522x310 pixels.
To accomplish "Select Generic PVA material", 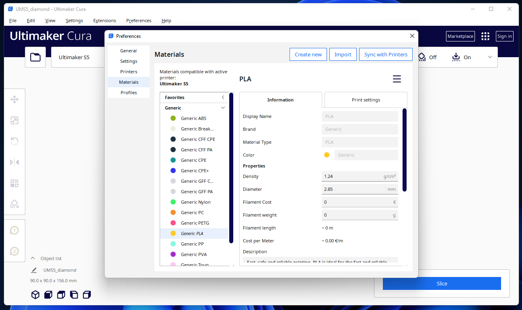I will coord(194,254).
